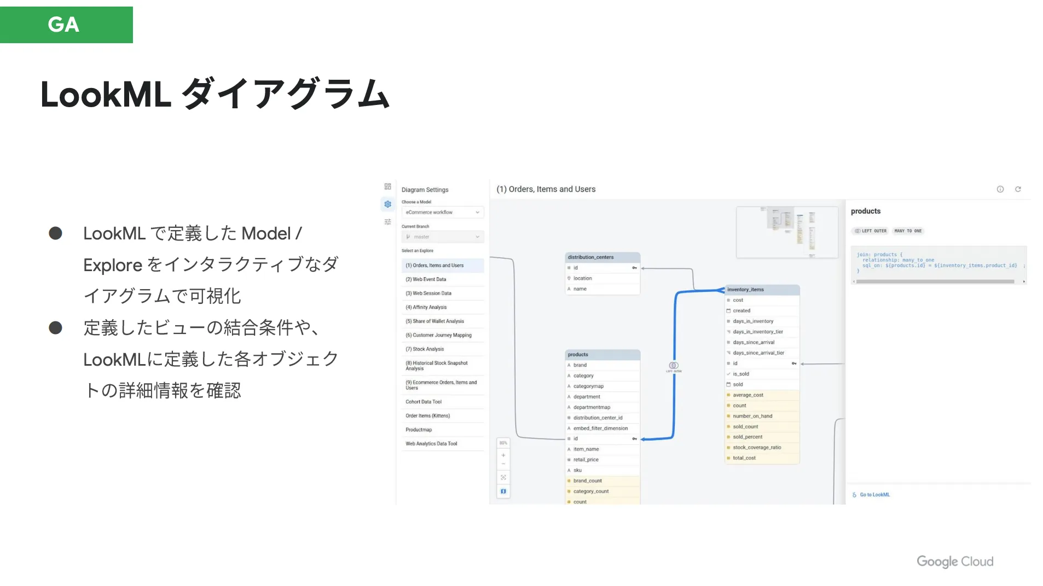Screen dimensions: 1043x586
Task: Click the category_count measure in products
Action: pyautogui.click(x=602, y=491)
